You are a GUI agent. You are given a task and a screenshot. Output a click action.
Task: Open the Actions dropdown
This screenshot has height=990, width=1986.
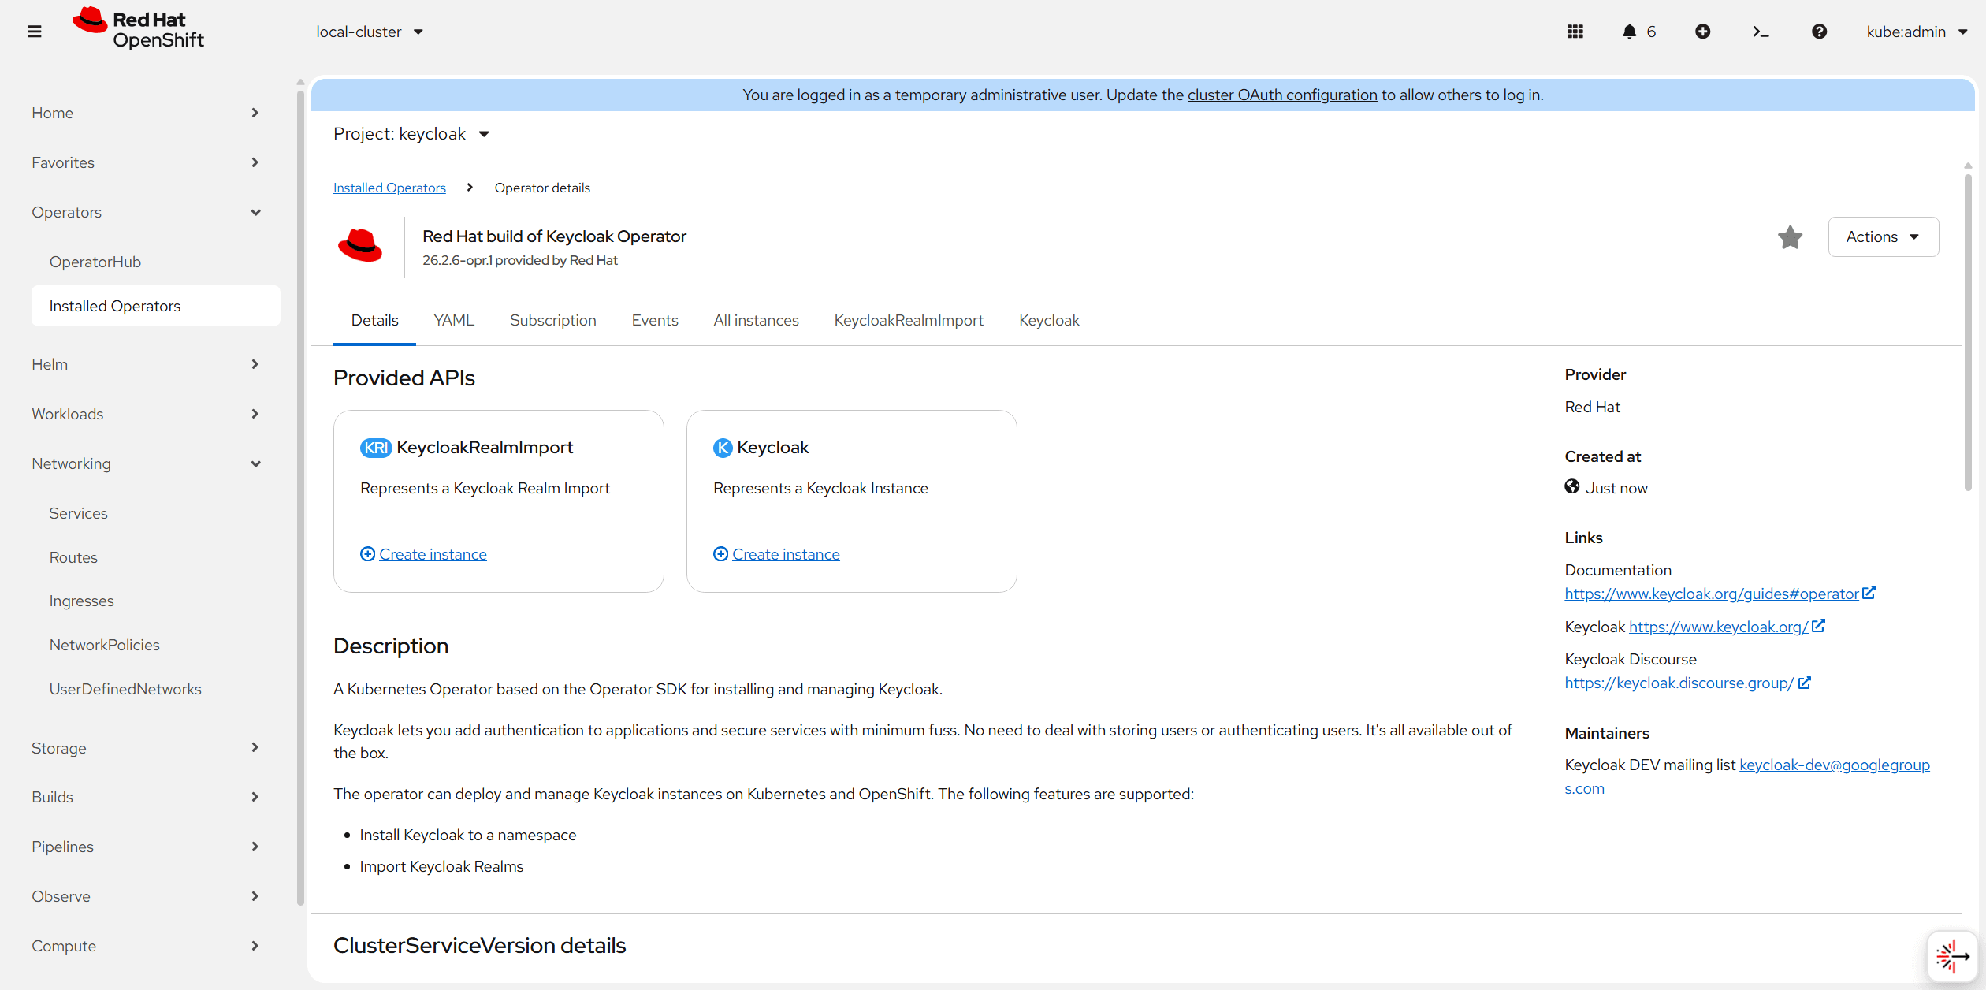[1883, 236]
